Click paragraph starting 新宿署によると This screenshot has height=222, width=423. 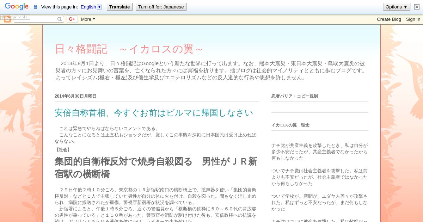pos(155,215)
